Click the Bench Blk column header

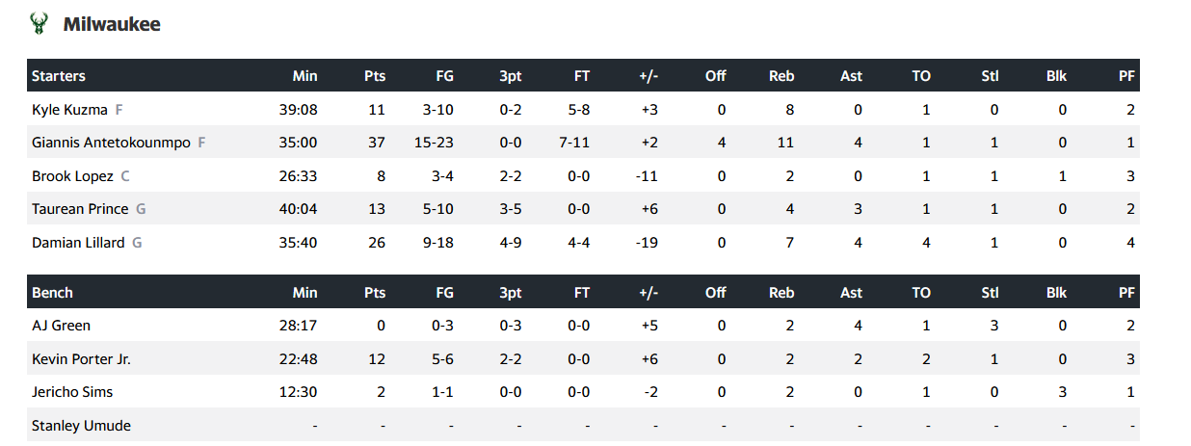(x=1056, y=293)
